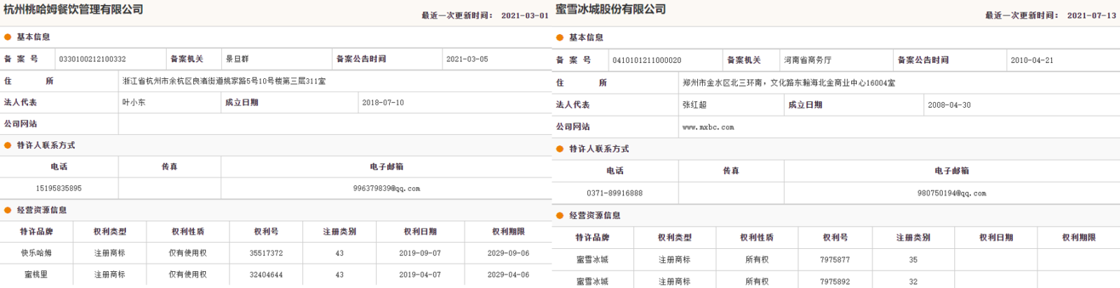
Task: Click 注册类别 column header in 蜜雪冰城 table
Action: pyautogui.click(x=913, y=238)
